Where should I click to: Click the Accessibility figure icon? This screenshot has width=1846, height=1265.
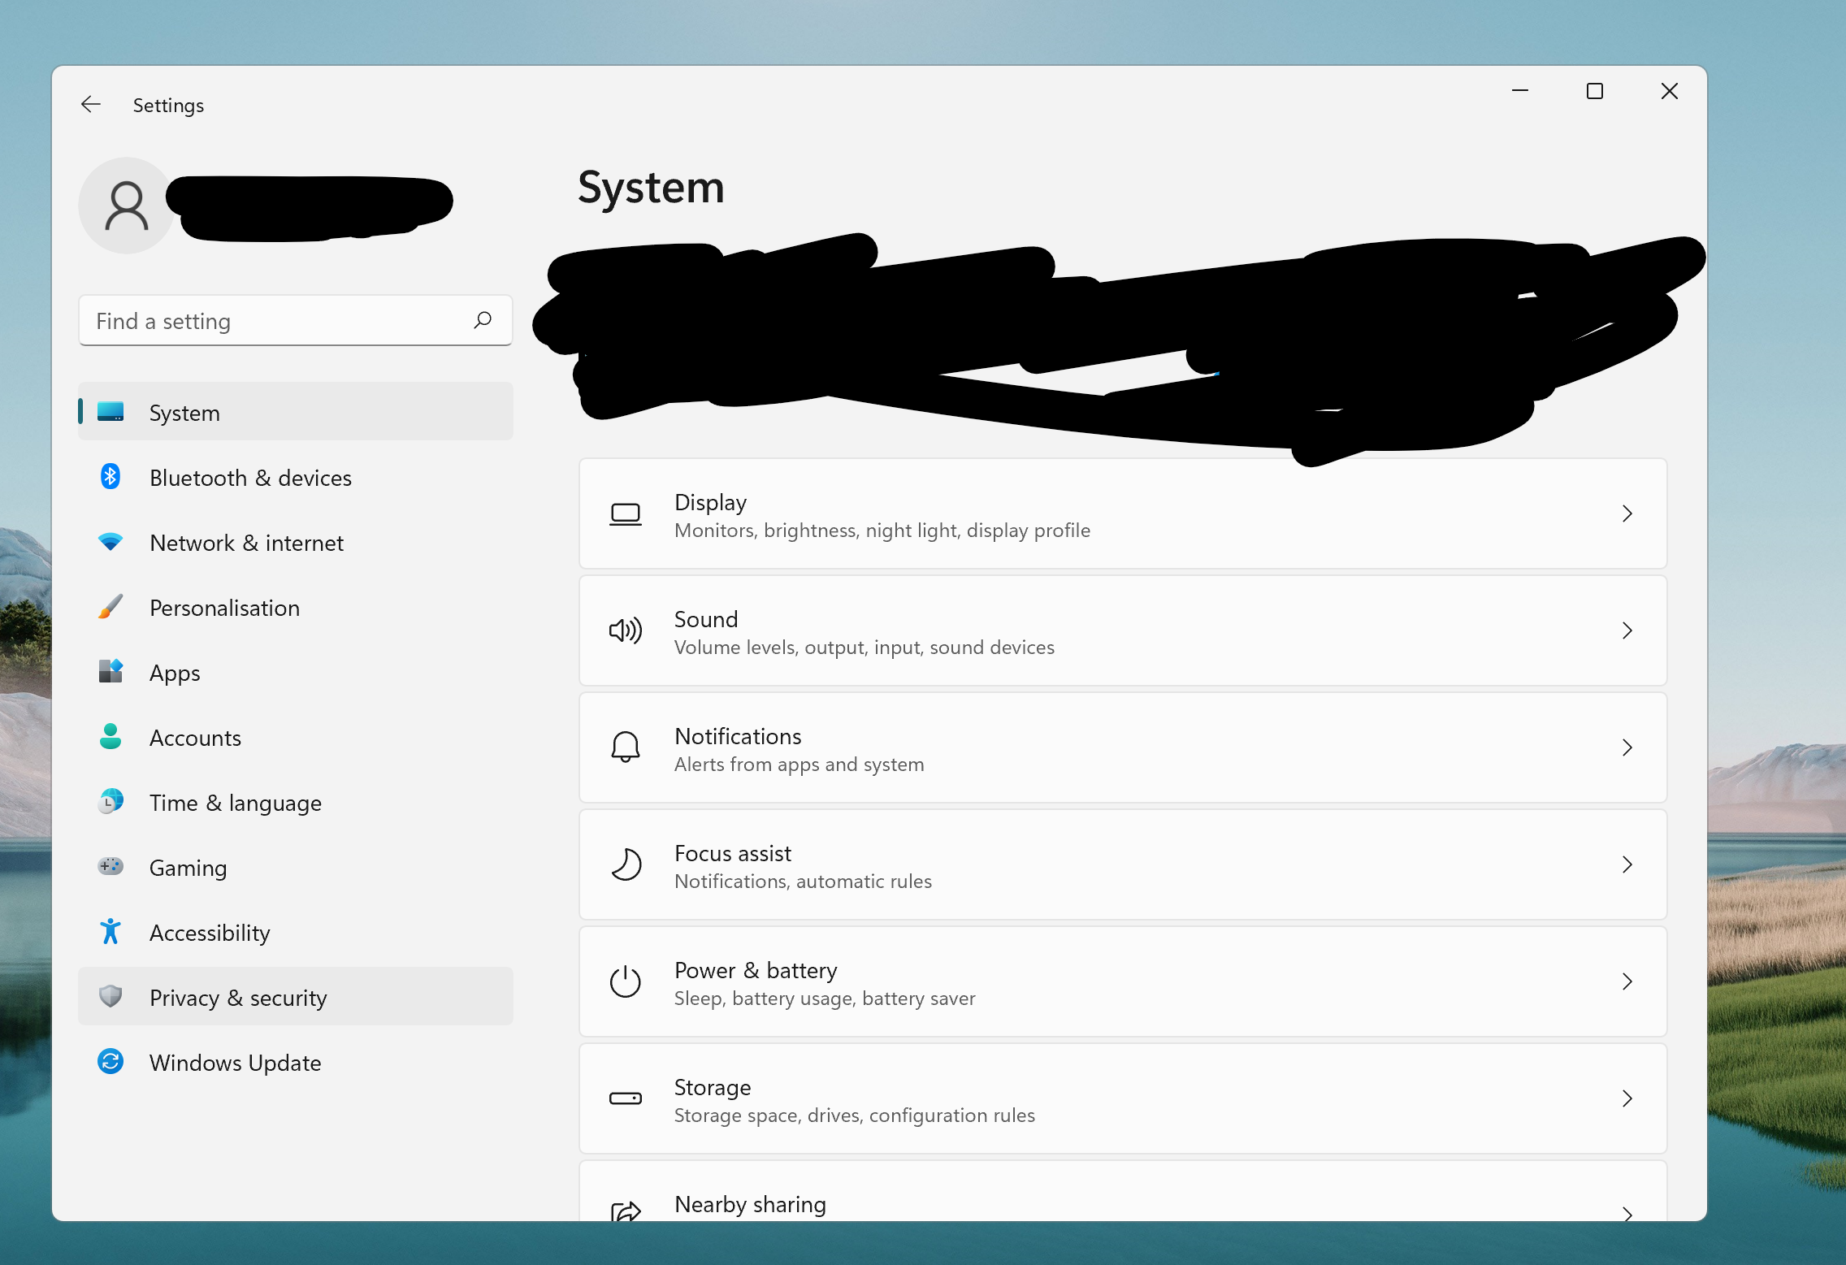pos(110,932)
